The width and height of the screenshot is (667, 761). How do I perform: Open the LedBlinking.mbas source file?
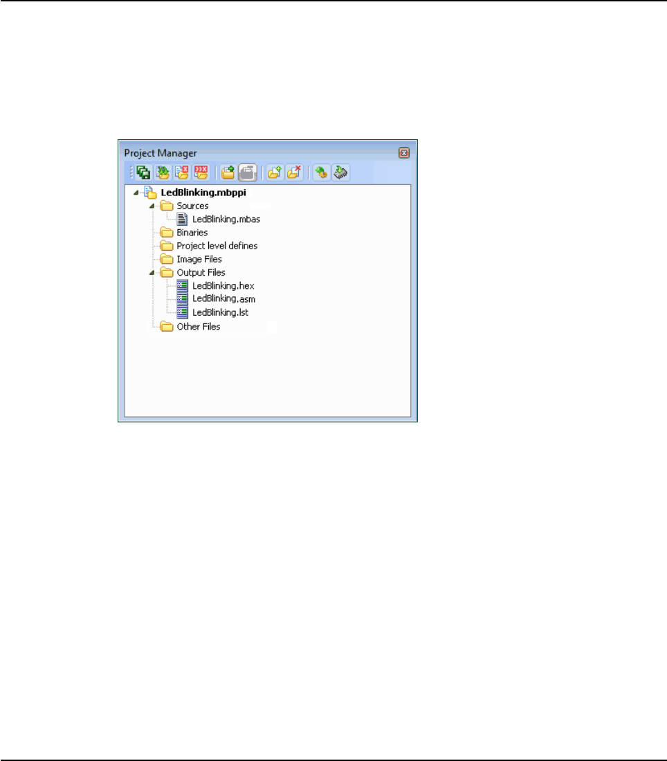coord(226,220)
